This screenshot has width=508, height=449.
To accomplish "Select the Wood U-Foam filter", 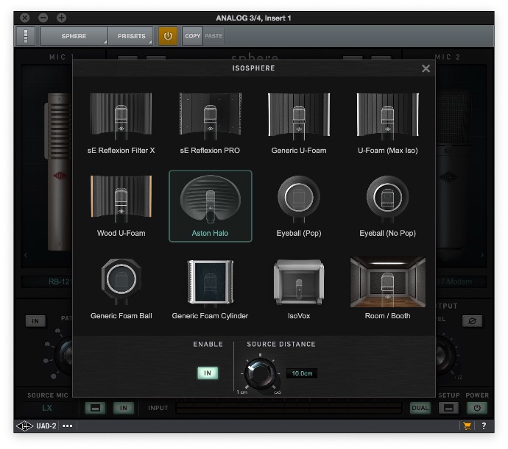I will (x=121, y=206).
